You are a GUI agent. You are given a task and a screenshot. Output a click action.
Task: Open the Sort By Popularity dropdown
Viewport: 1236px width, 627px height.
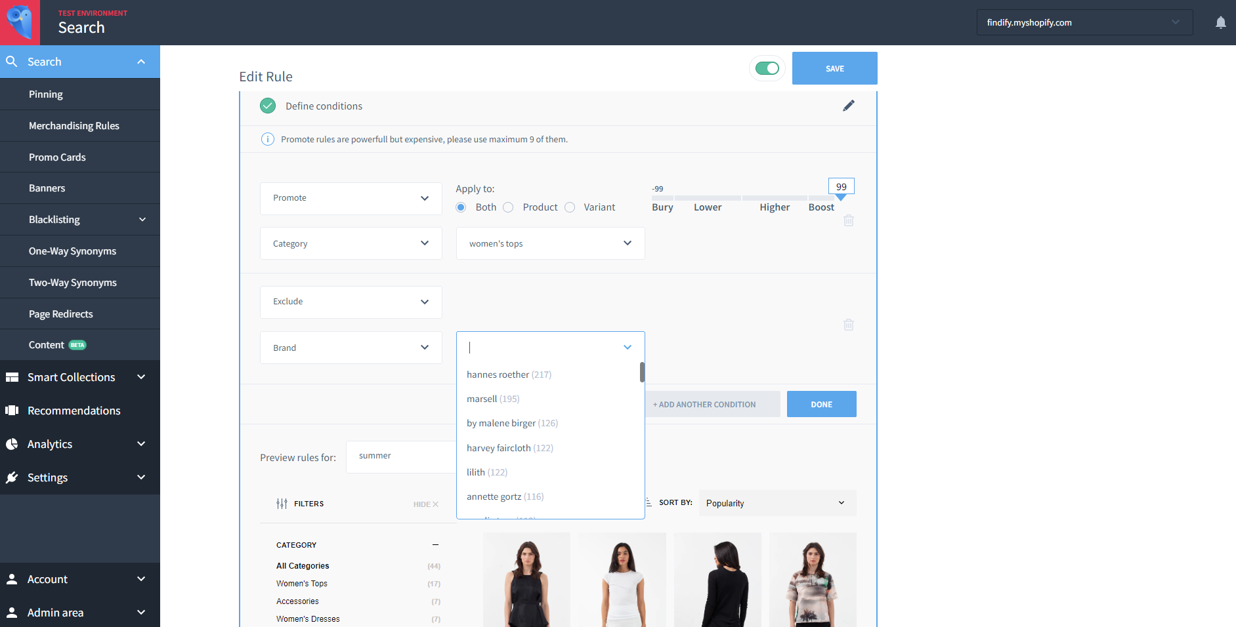[x=778, y=503]
